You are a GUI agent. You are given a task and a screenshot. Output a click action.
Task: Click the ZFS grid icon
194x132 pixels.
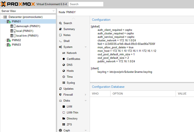tap(64, 124)
